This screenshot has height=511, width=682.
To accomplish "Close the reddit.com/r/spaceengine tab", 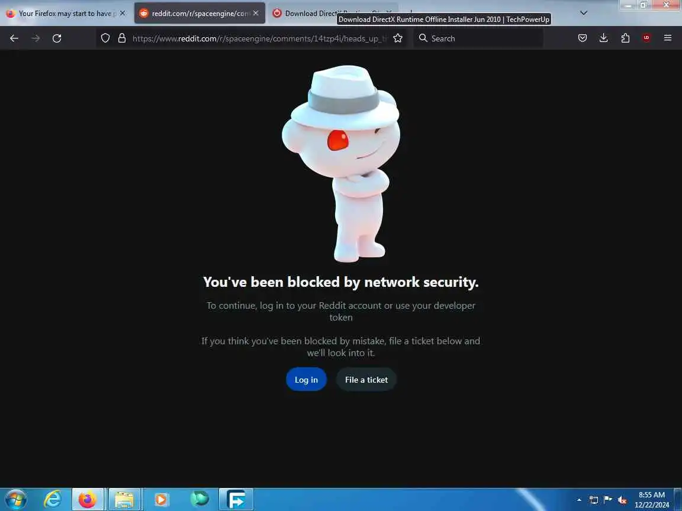I will [256, 14].
